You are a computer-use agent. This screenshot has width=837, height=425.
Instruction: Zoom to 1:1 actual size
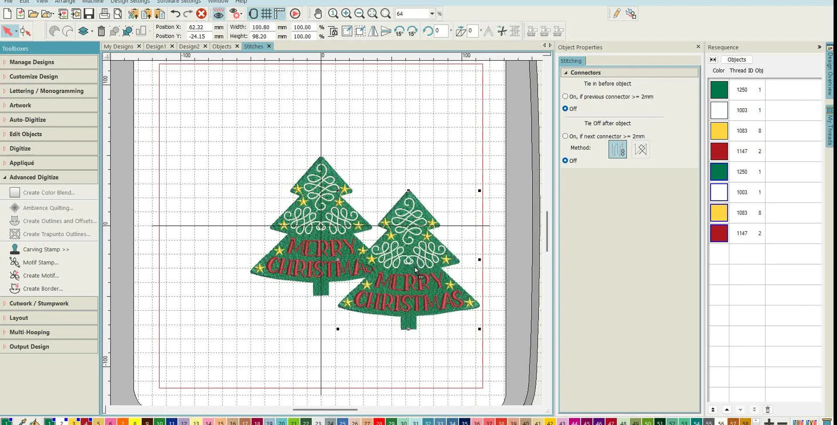[x=333, y=14]
